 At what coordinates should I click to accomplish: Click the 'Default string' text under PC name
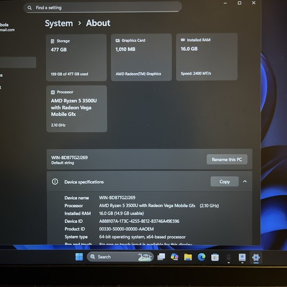pos(63,163)
